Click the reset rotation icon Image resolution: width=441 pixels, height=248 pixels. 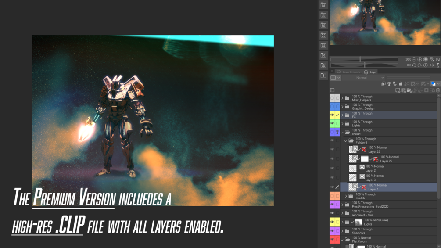pyautogui.click(x=426, y=65)
